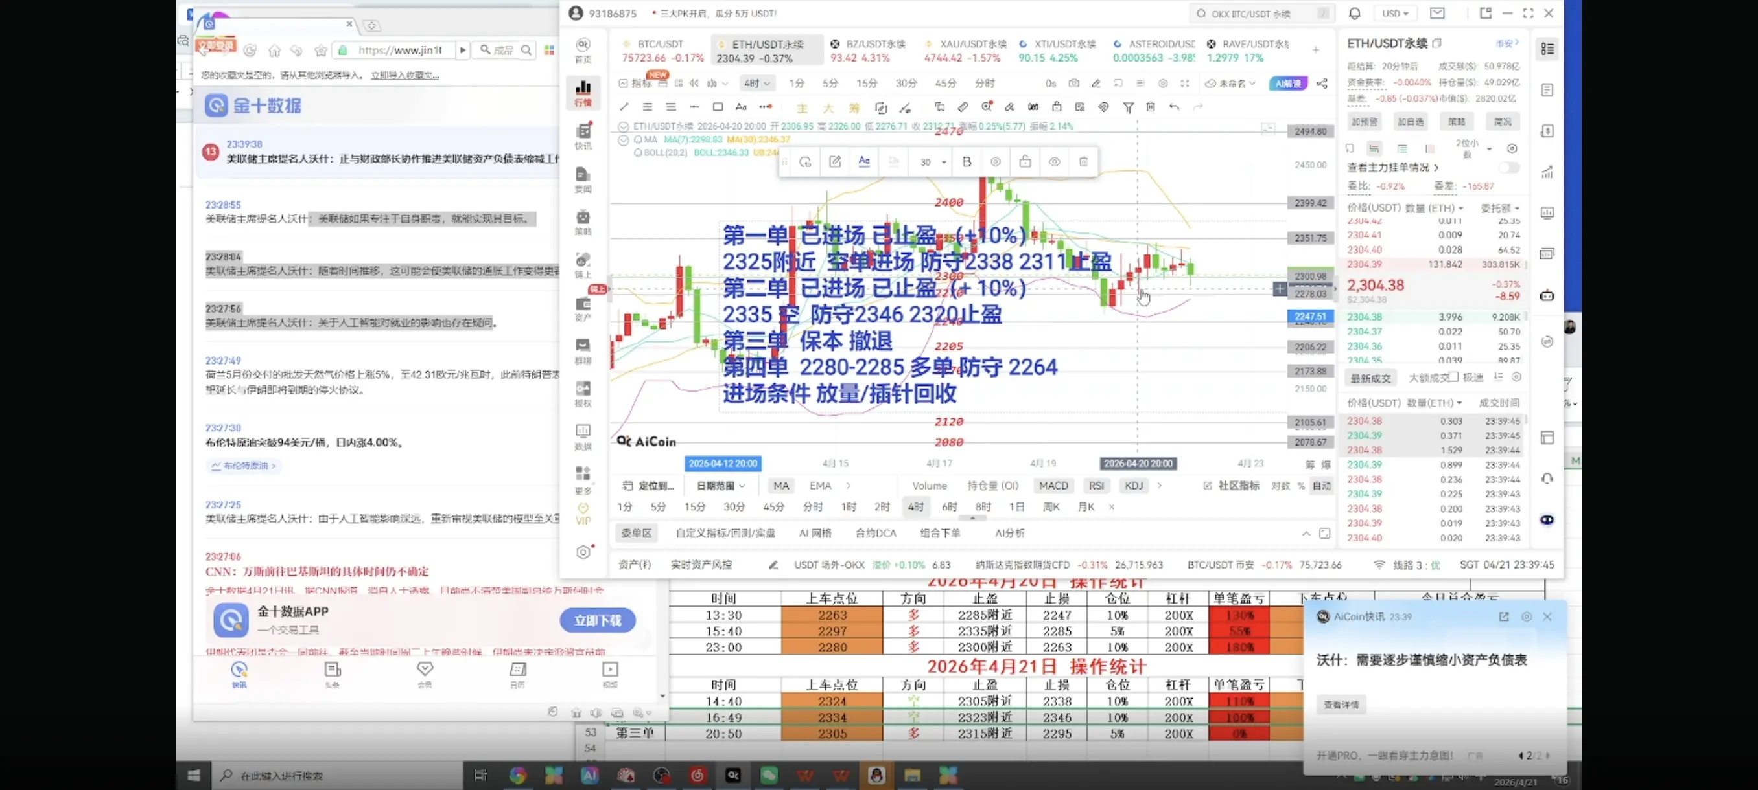The image size is (1758, 790).
Task: Open the 4时 timeframe dropdown
Action: pos(757,83)
